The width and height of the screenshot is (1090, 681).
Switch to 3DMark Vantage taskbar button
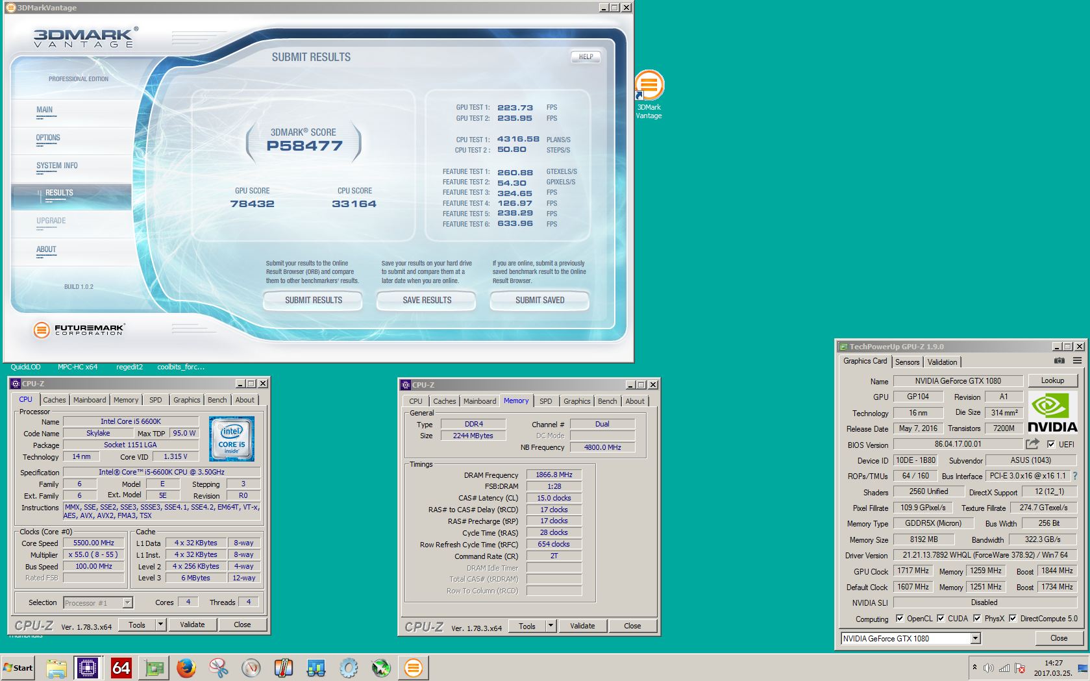[x=414, y=667]
